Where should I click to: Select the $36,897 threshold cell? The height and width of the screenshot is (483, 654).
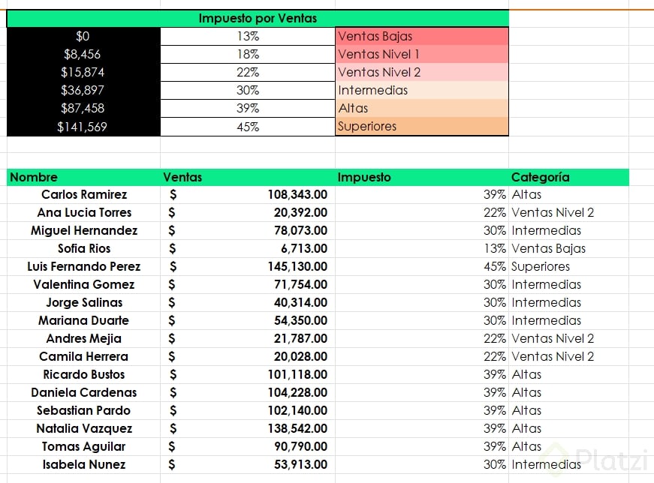(83, 90)
